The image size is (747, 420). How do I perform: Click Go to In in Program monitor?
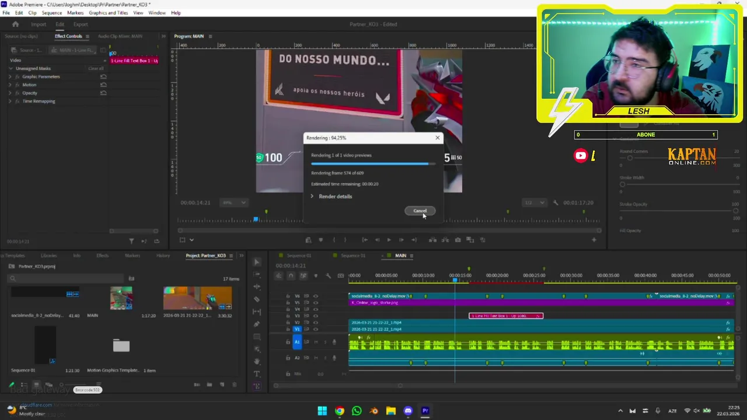pyautogui.click(x=365, y=240)
